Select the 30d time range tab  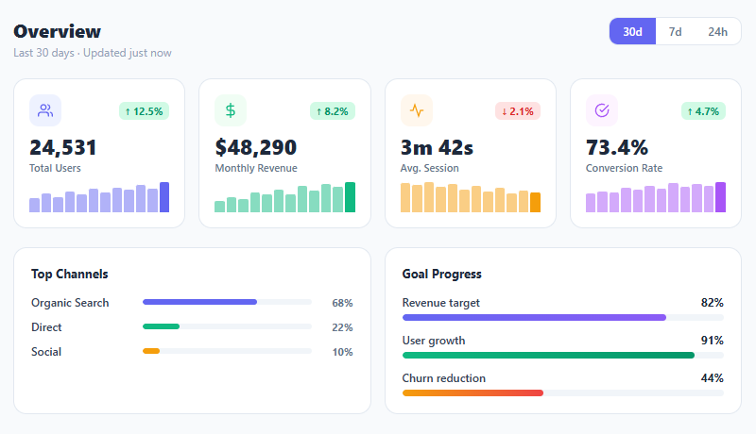click(x=632, y=32)
